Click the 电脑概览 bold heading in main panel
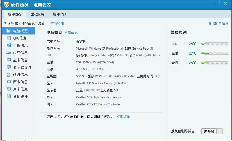Viewport: 232px width, 141px height. tap(54, 32)
